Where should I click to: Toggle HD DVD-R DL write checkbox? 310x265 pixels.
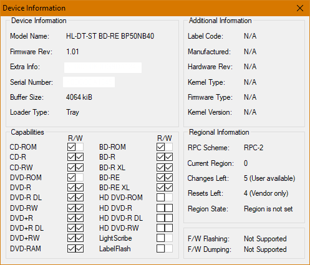tap(169, 218)
